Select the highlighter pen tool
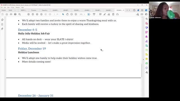 point(104,14)
